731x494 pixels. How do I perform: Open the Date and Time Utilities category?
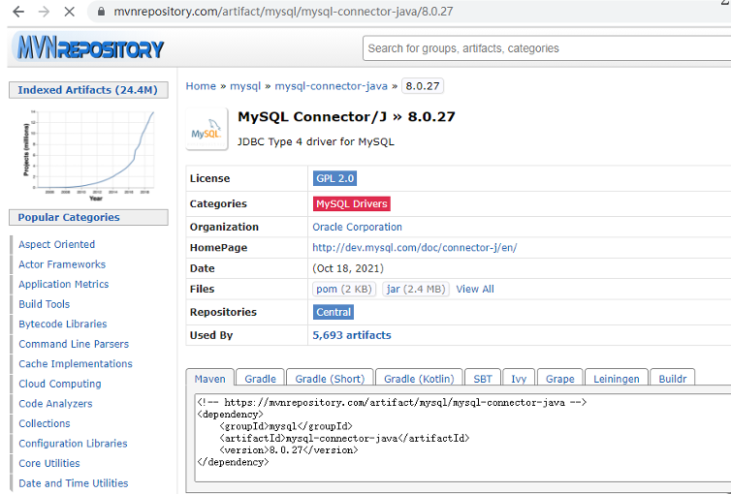pos(73,483)
